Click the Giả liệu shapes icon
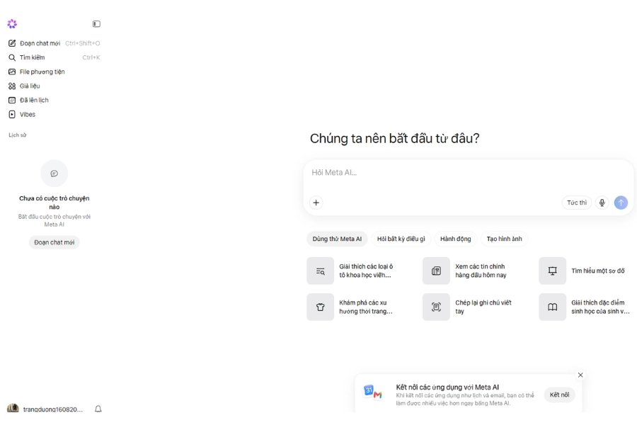The height and width of the screenshot is (425, 637). click(x=12, y=86)
